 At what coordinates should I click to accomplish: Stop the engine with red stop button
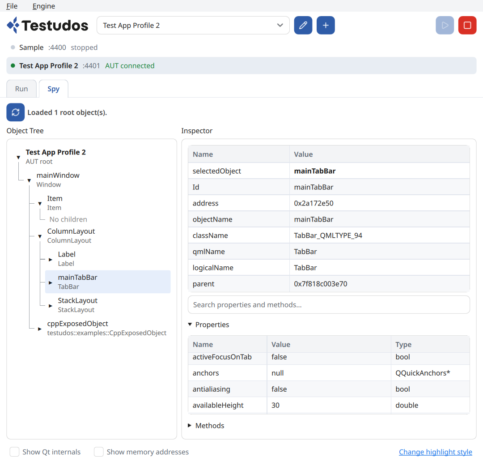(x=467, y=25)
